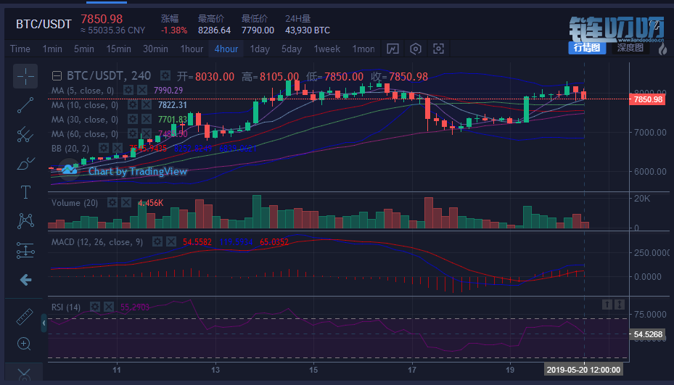Select the 15min timeframe

point(119,49)
